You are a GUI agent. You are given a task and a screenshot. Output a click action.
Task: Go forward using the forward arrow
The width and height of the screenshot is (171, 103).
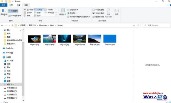[6, 25]
